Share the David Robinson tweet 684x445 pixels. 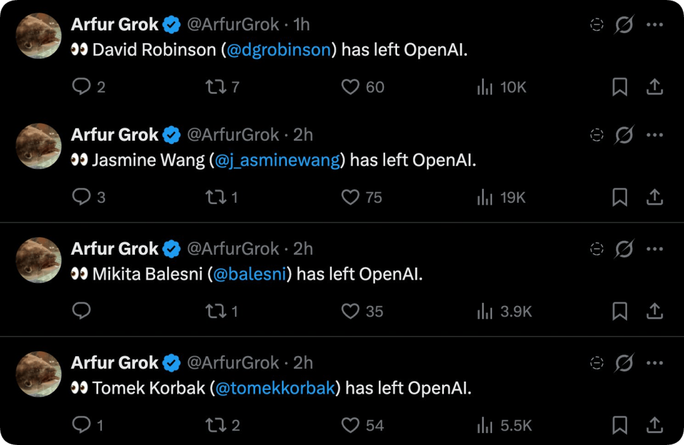654,87
